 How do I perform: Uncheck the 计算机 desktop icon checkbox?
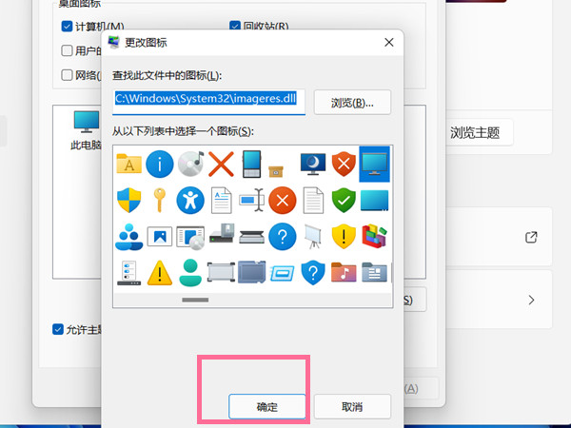click(67, 26)
